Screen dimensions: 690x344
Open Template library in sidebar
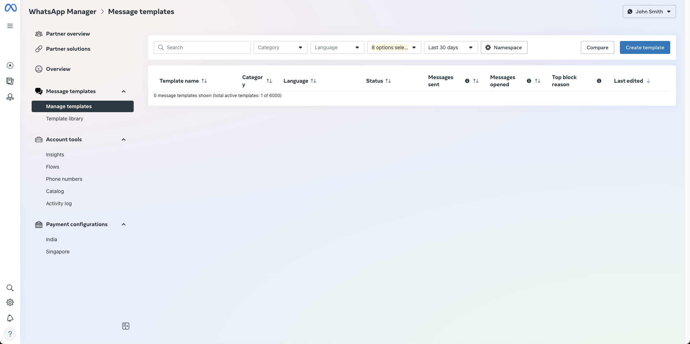pyautogui.click(x=65, y=119)
